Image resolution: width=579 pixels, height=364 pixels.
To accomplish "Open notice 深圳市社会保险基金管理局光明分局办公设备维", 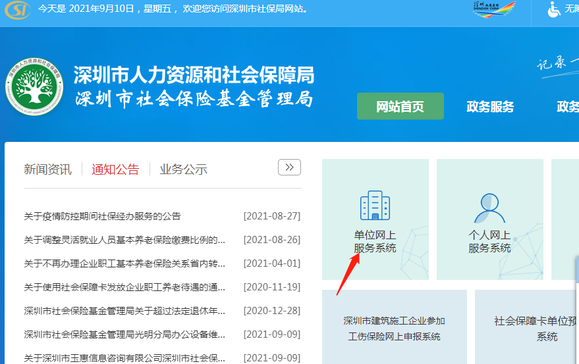I will (x=124, y=334).
